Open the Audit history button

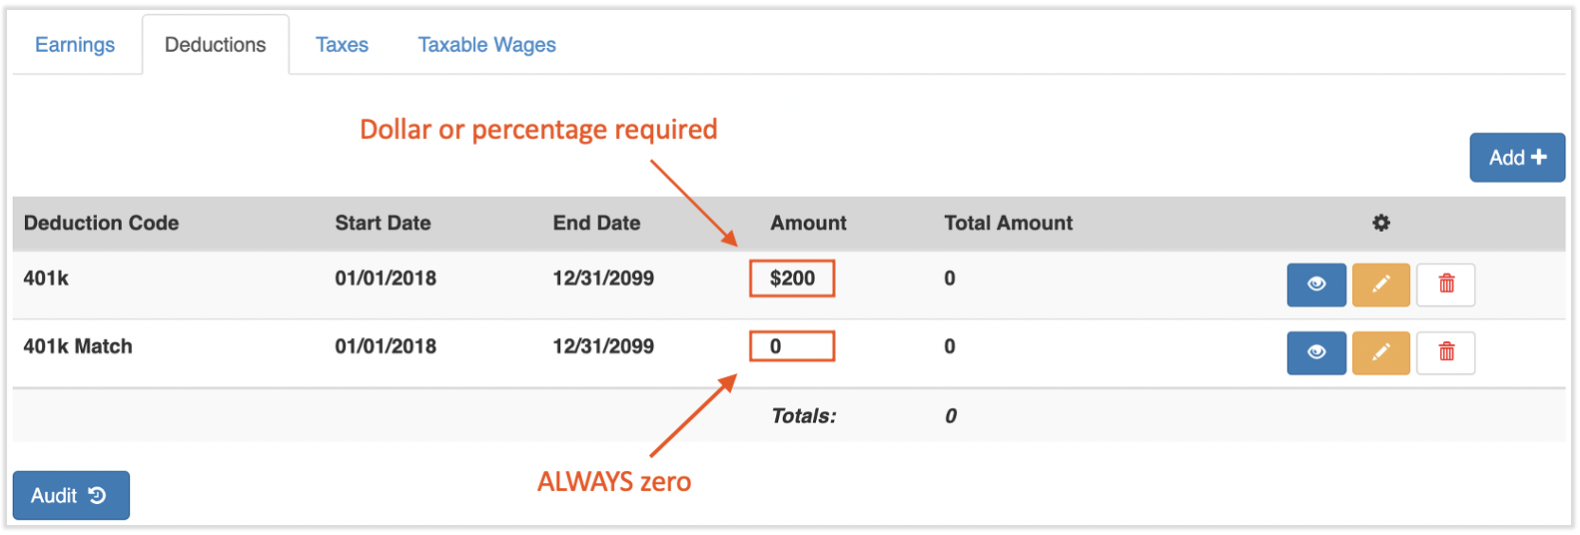(x=71, y=495)
